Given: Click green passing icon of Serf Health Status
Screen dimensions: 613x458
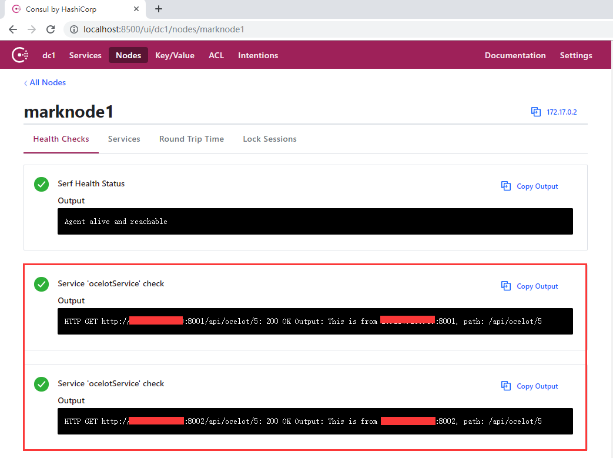Looking at the screenshot, I should point(42,184).
